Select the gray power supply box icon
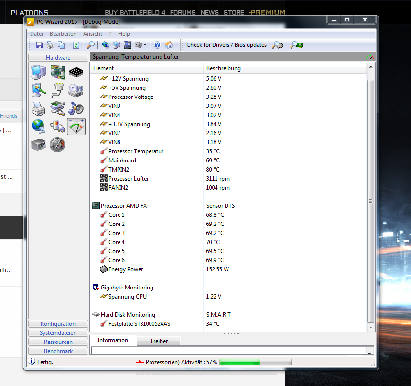 tap(39, 145)
